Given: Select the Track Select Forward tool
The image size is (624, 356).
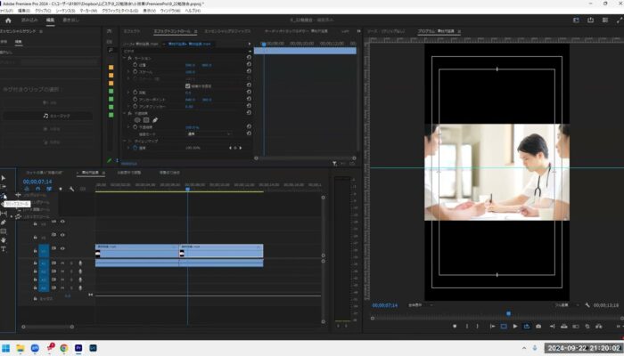Looking at the screenshot, I should (4, 187).
